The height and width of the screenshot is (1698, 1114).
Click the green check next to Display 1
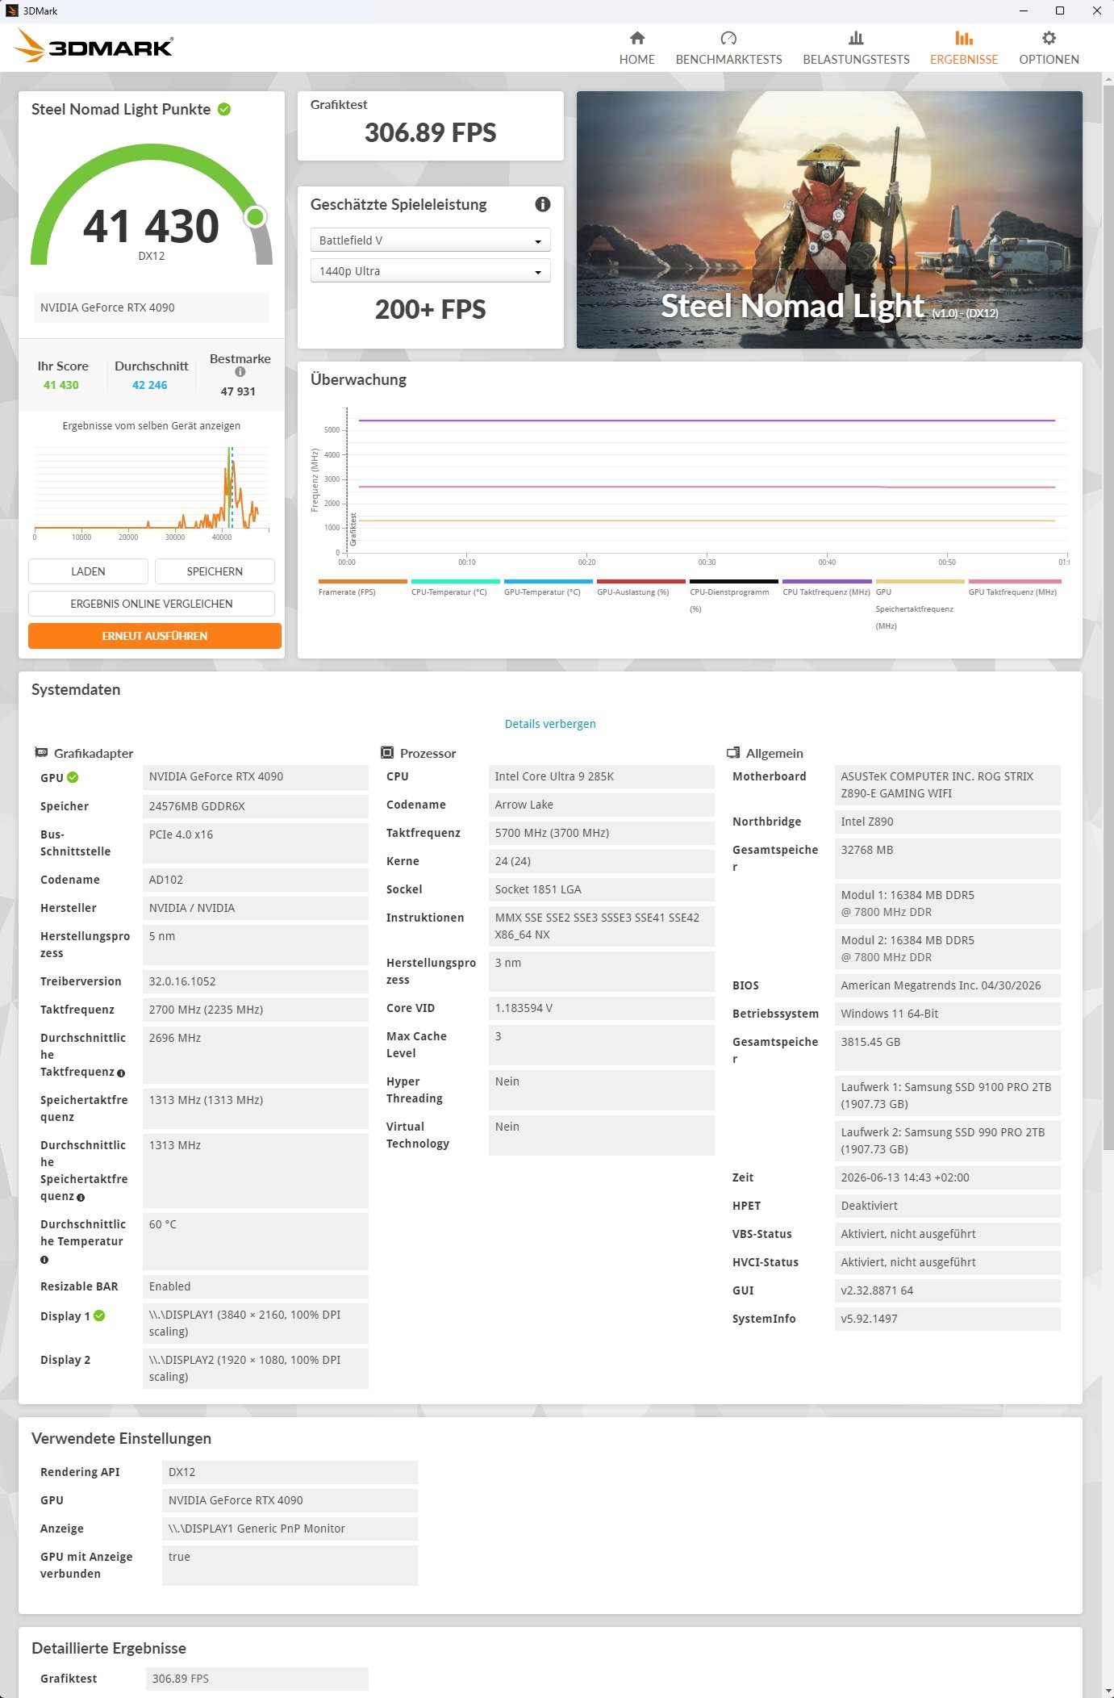tap(99, 1315)
